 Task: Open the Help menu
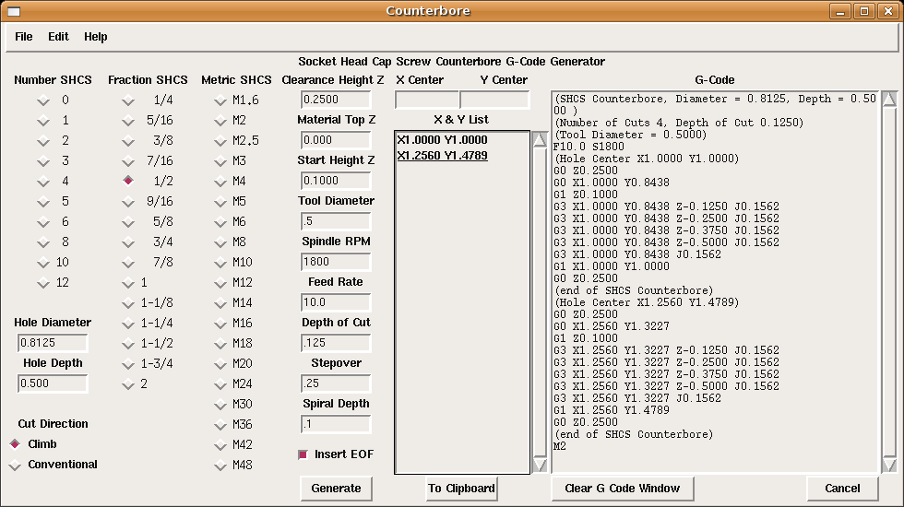pos(96,37)
